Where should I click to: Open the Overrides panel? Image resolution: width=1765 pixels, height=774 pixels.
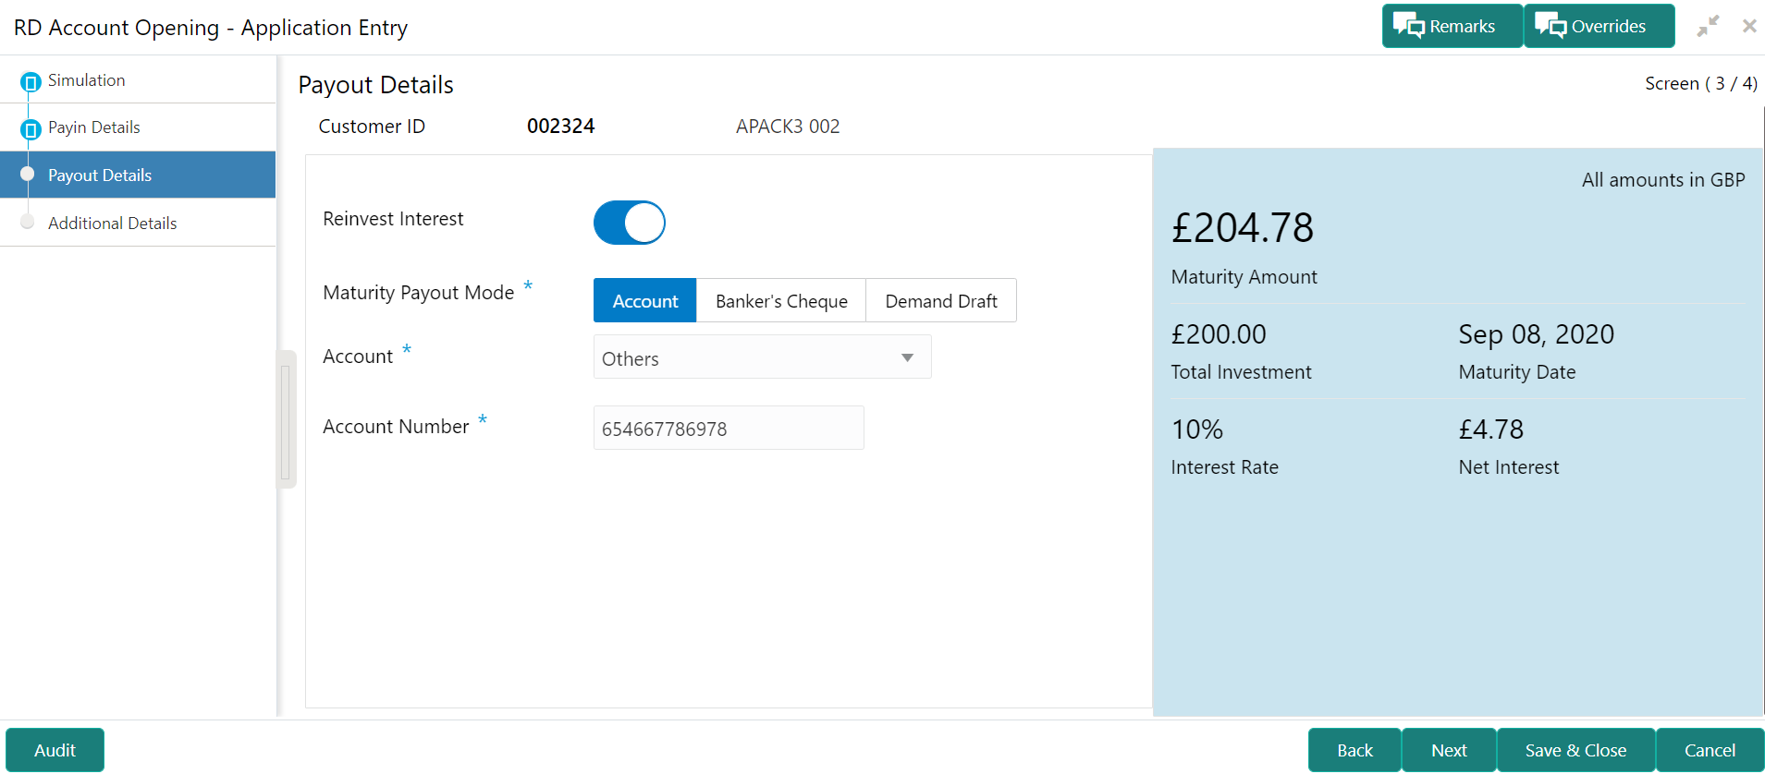[1599, 26]
